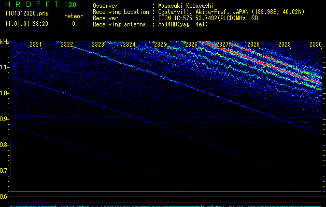Click the 1.0 kHz frequency tick label
Image resolution: width=326 pixels, height=207 pixels.
coord(5,93)
